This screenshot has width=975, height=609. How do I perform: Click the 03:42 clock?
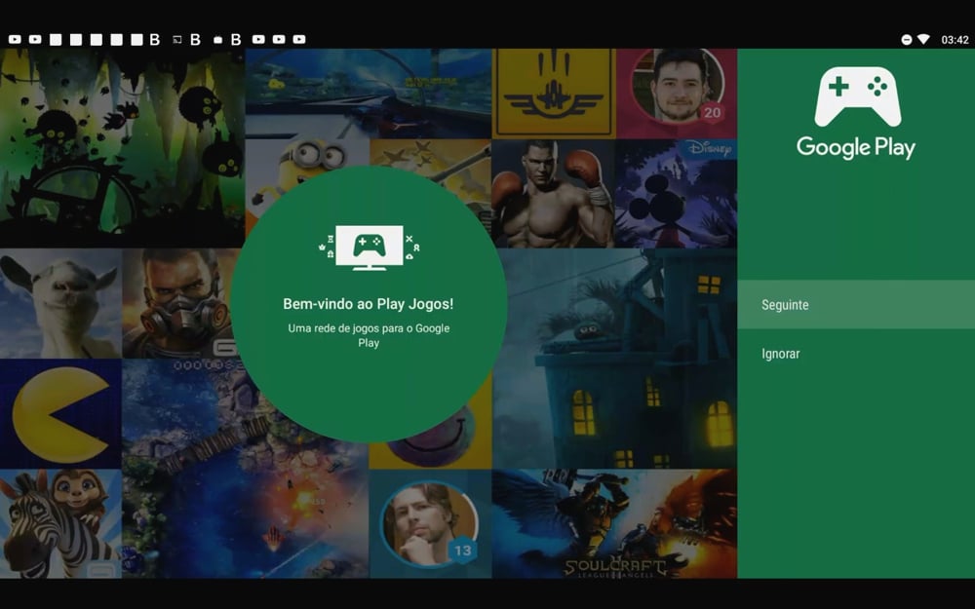[x=955, y=40]
